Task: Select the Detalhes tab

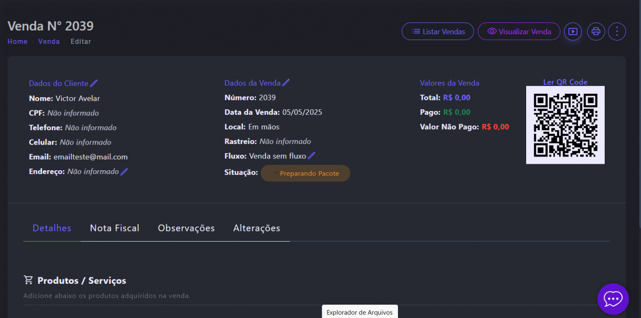Action: [52, 228]
